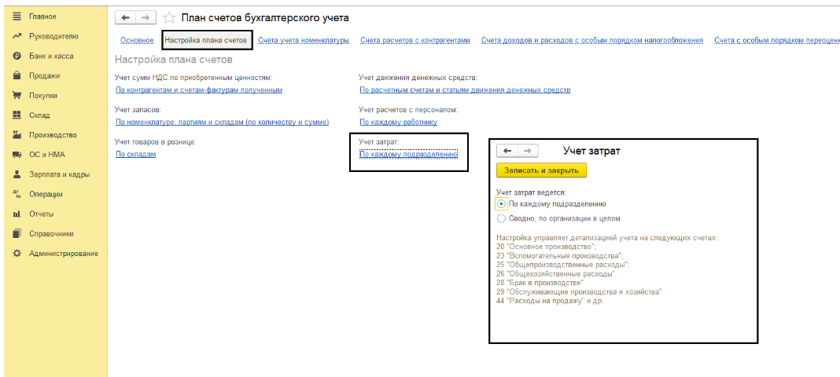840x377 pixels.
Task: Click the Производство factory icon
Action: [17, 135]
